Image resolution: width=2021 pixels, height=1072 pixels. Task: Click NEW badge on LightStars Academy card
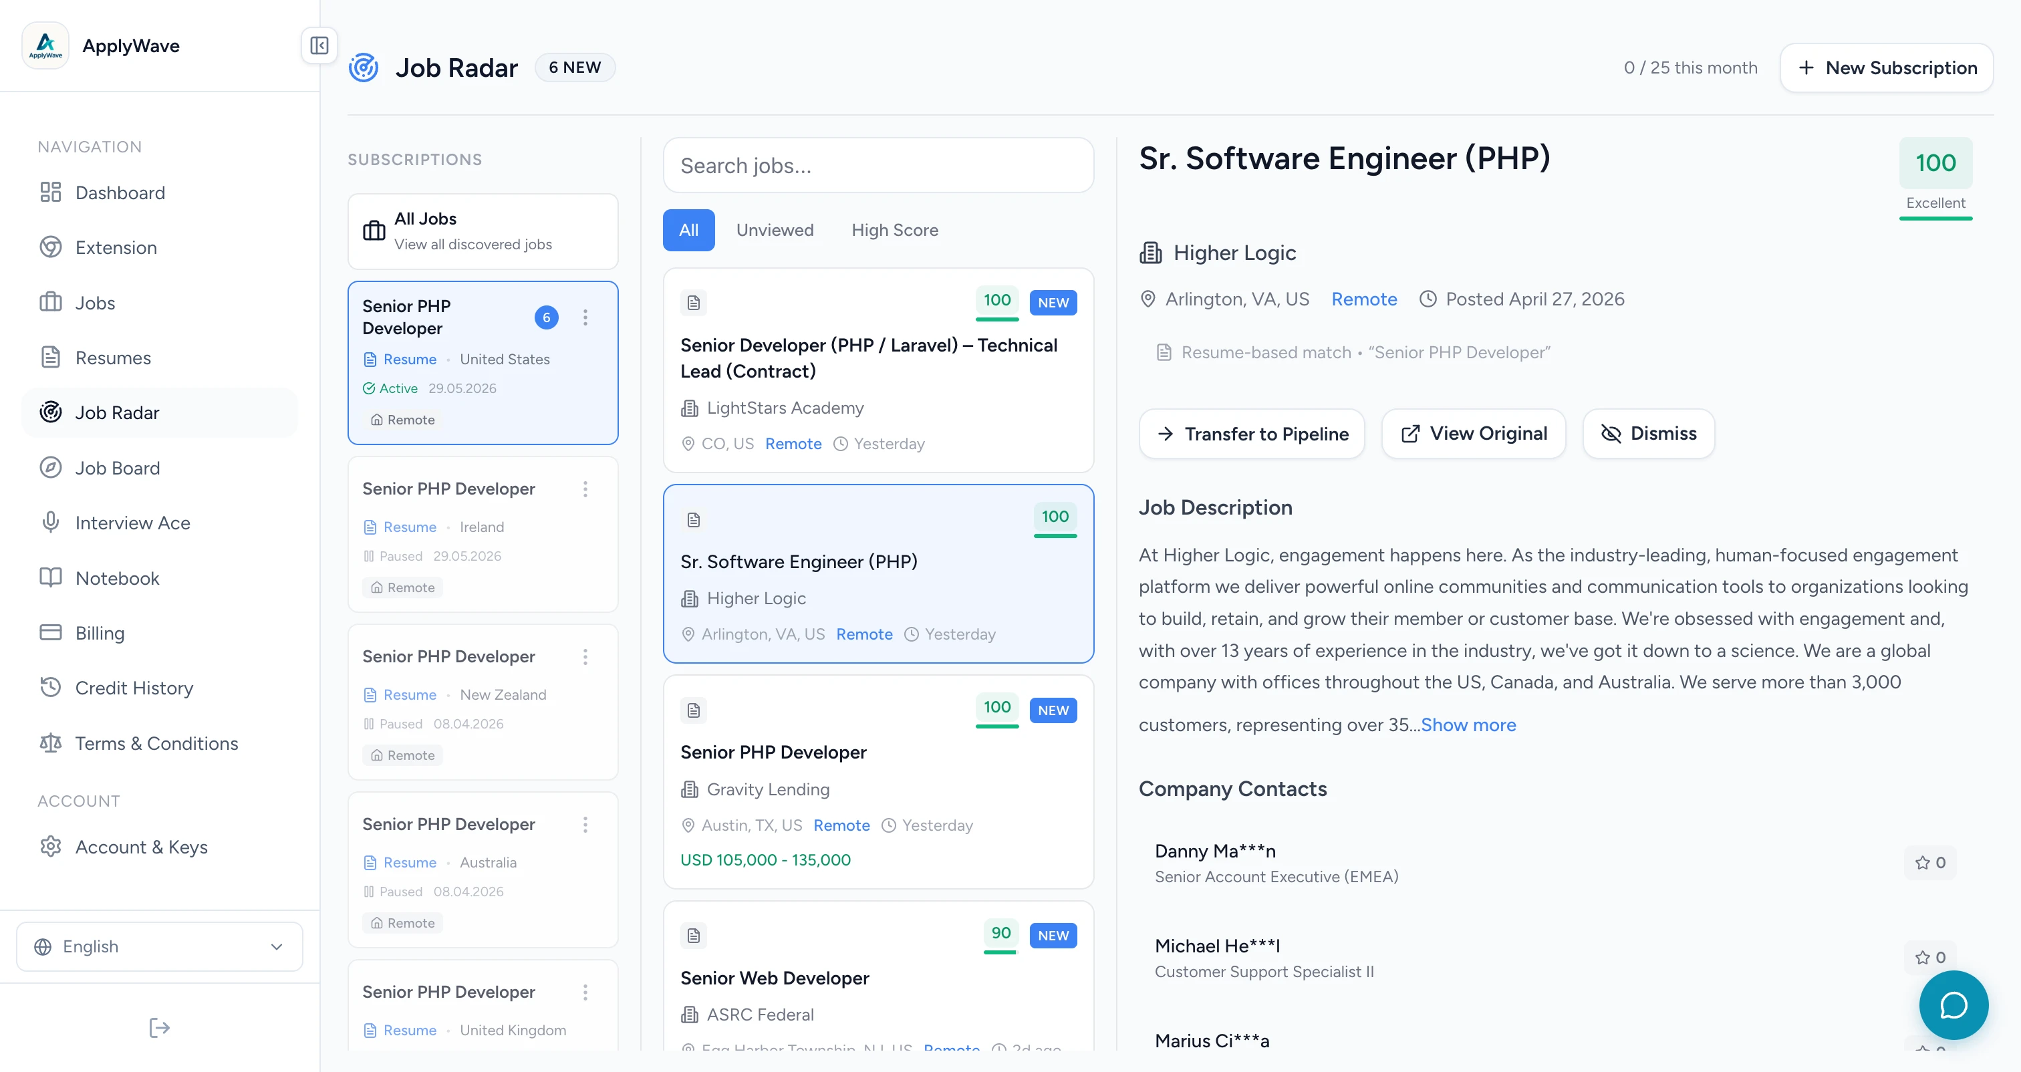click(x=1054, y=302)
